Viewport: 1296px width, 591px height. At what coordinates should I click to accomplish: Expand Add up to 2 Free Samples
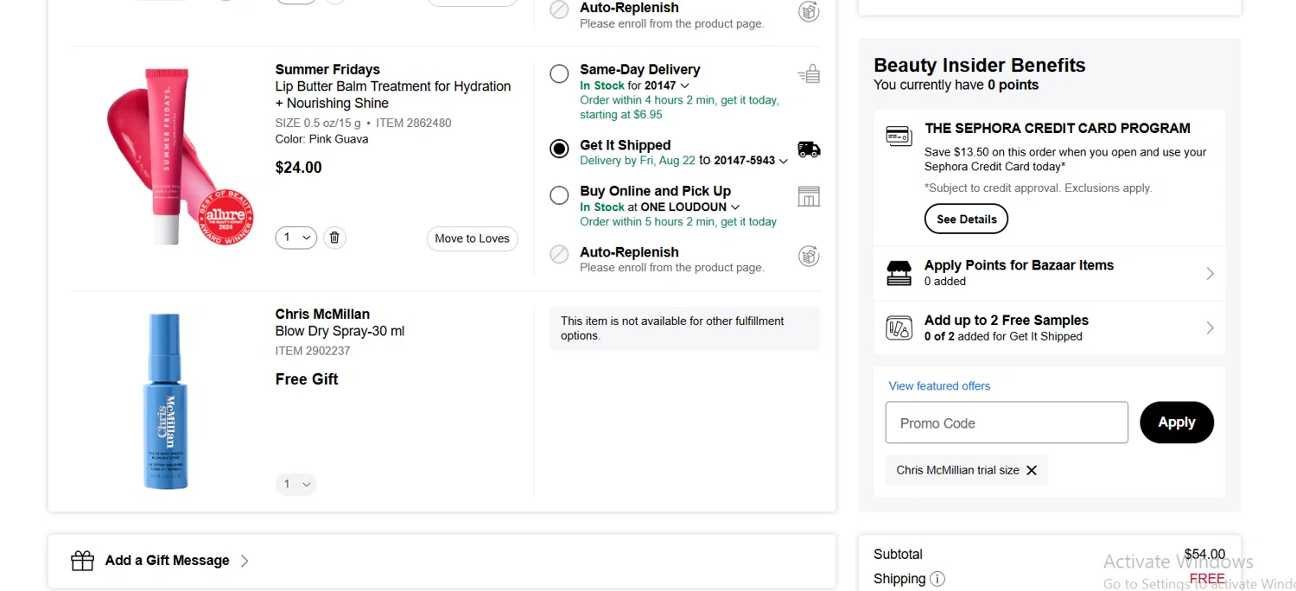click(x=1050, y=327)
